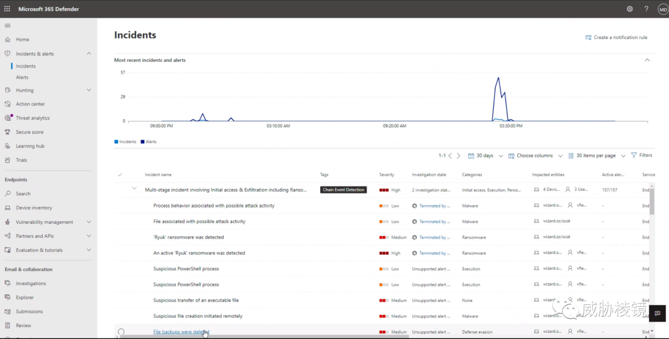Expand the Hunting section chevron

(x=89, y=90)
